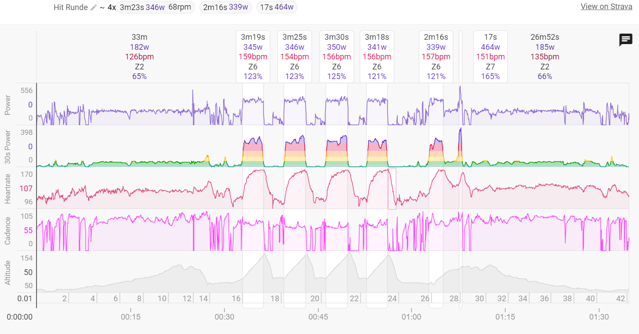Select the 2m16s interval box showing 157bpm
This screenshot has height=334, width=639.
click(x=436, y=57)
